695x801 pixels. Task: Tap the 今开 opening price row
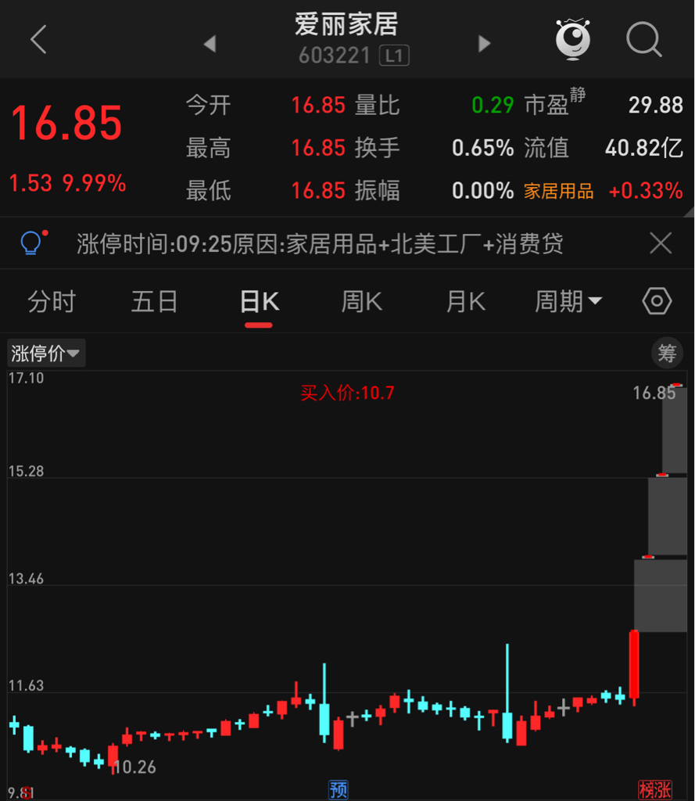click(266, 106)
